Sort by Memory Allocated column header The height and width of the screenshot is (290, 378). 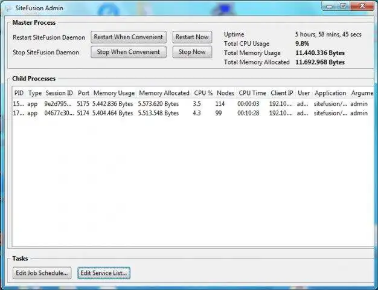coord(164,93)
